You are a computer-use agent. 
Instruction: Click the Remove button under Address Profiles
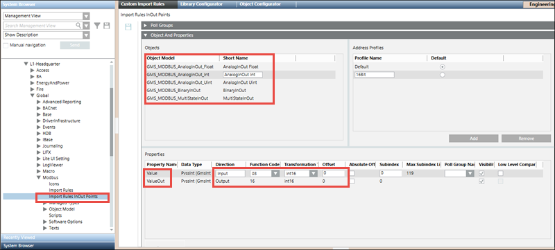[x=526, y=139]
